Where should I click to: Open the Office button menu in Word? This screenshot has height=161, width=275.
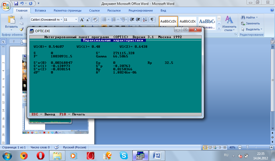click(x=6, y=6)
